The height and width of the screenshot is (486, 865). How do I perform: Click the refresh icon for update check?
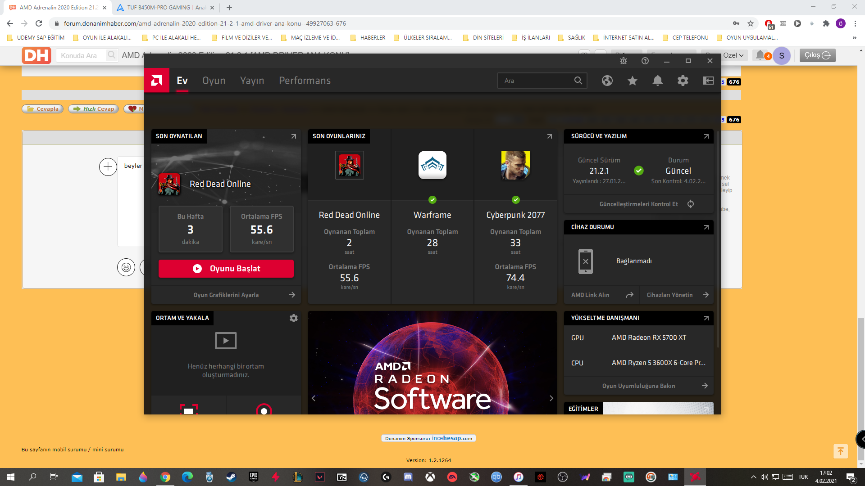point(691,204)
